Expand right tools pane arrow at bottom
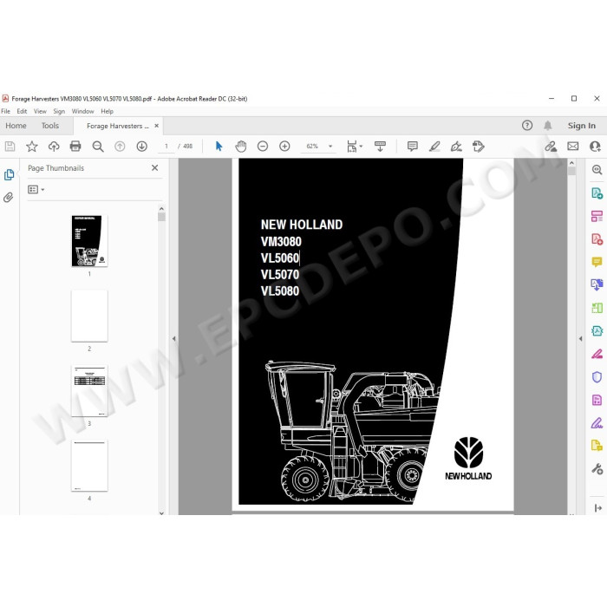Image resolution: width=607 pixels, height=607 pixels. (597, 508)
